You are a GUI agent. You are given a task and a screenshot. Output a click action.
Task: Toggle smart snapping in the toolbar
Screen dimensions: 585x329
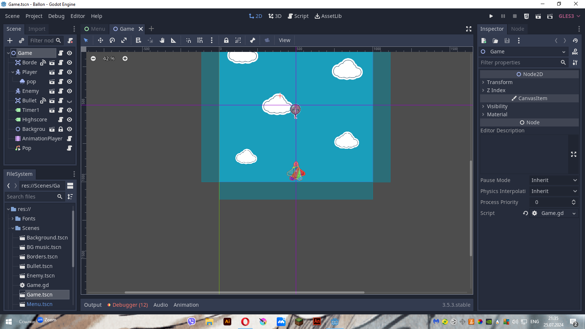click(x=188, y=40)
